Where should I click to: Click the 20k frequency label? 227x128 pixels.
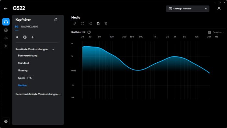click(209, 37)
